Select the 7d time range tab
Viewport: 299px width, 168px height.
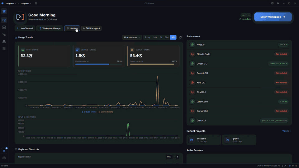[x=161, y=38]
